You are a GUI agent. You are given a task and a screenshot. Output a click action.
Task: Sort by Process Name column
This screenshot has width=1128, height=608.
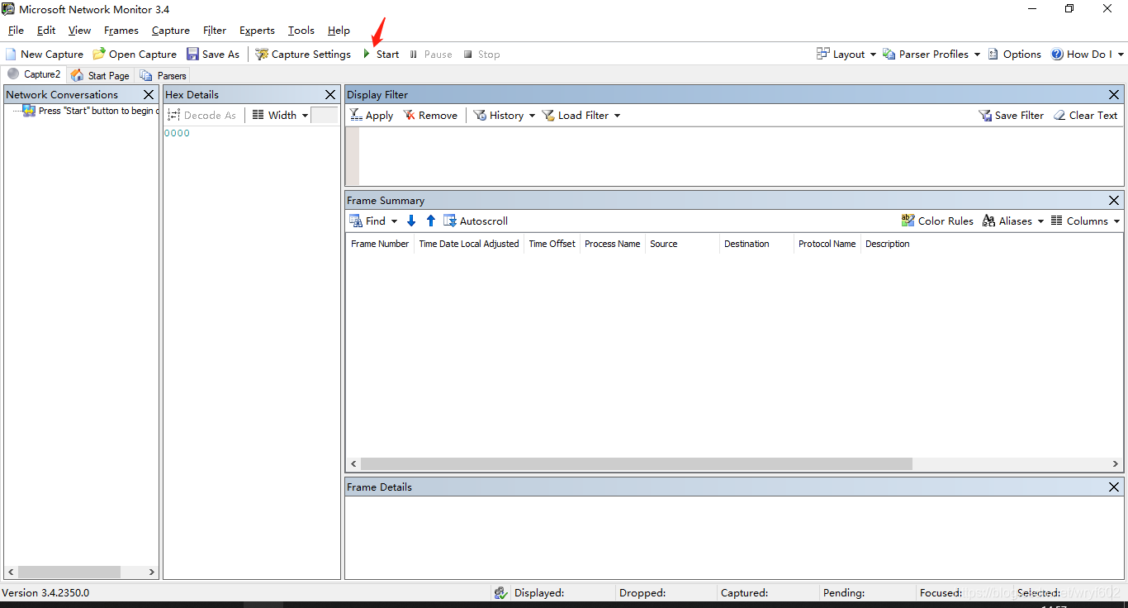(x=612, y=244)
